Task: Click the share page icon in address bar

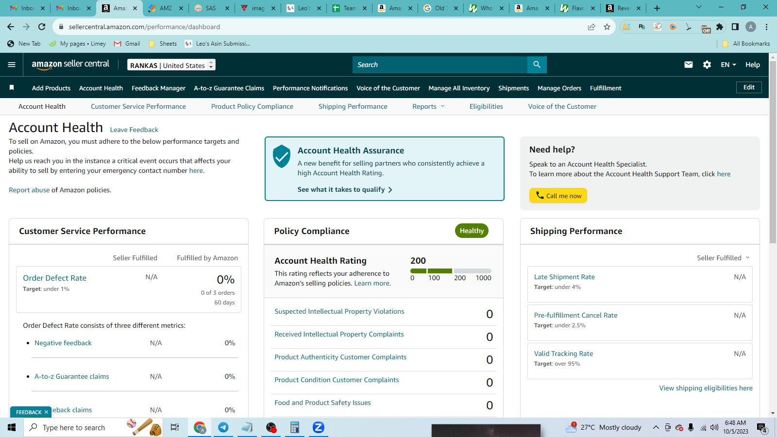Action: (x=591, y=27)
